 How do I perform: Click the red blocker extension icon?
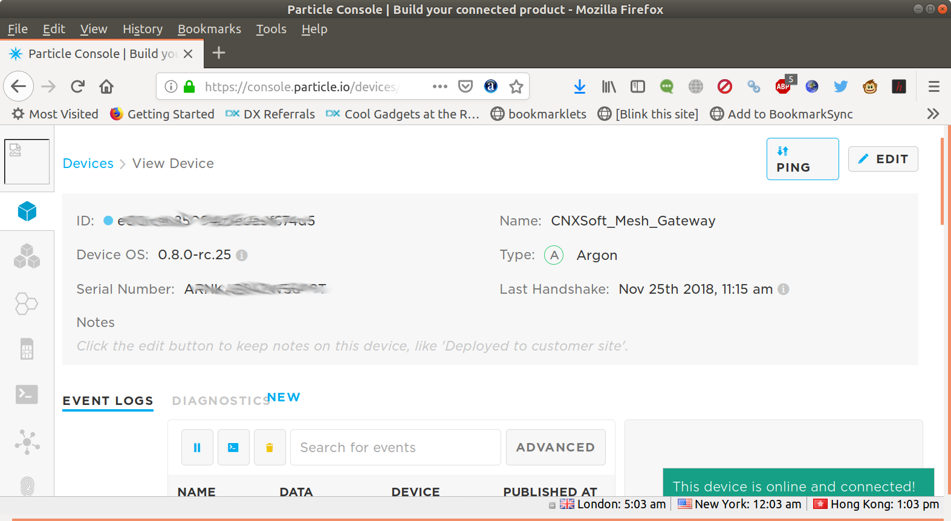pyautogui.click(x=725, y=86)
